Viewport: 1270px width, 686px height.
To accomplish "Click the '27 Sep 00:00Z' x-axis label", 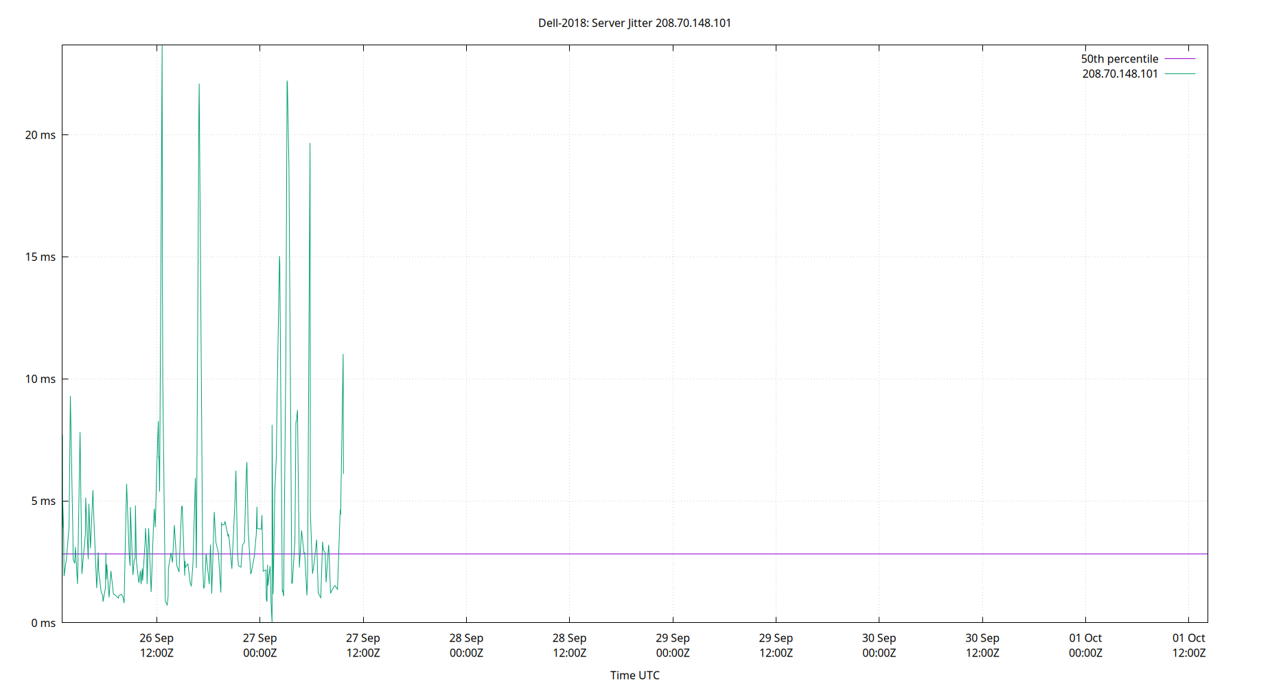I will click(x=259, y=646).
